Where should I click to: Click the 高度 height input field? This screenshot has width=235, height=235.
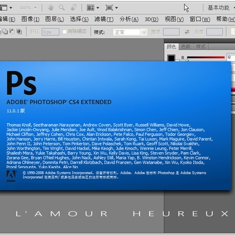pos(215,32)
